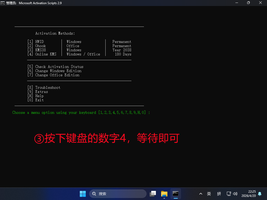Click the [0] Exit option text
267x200 pixels.
36,100
